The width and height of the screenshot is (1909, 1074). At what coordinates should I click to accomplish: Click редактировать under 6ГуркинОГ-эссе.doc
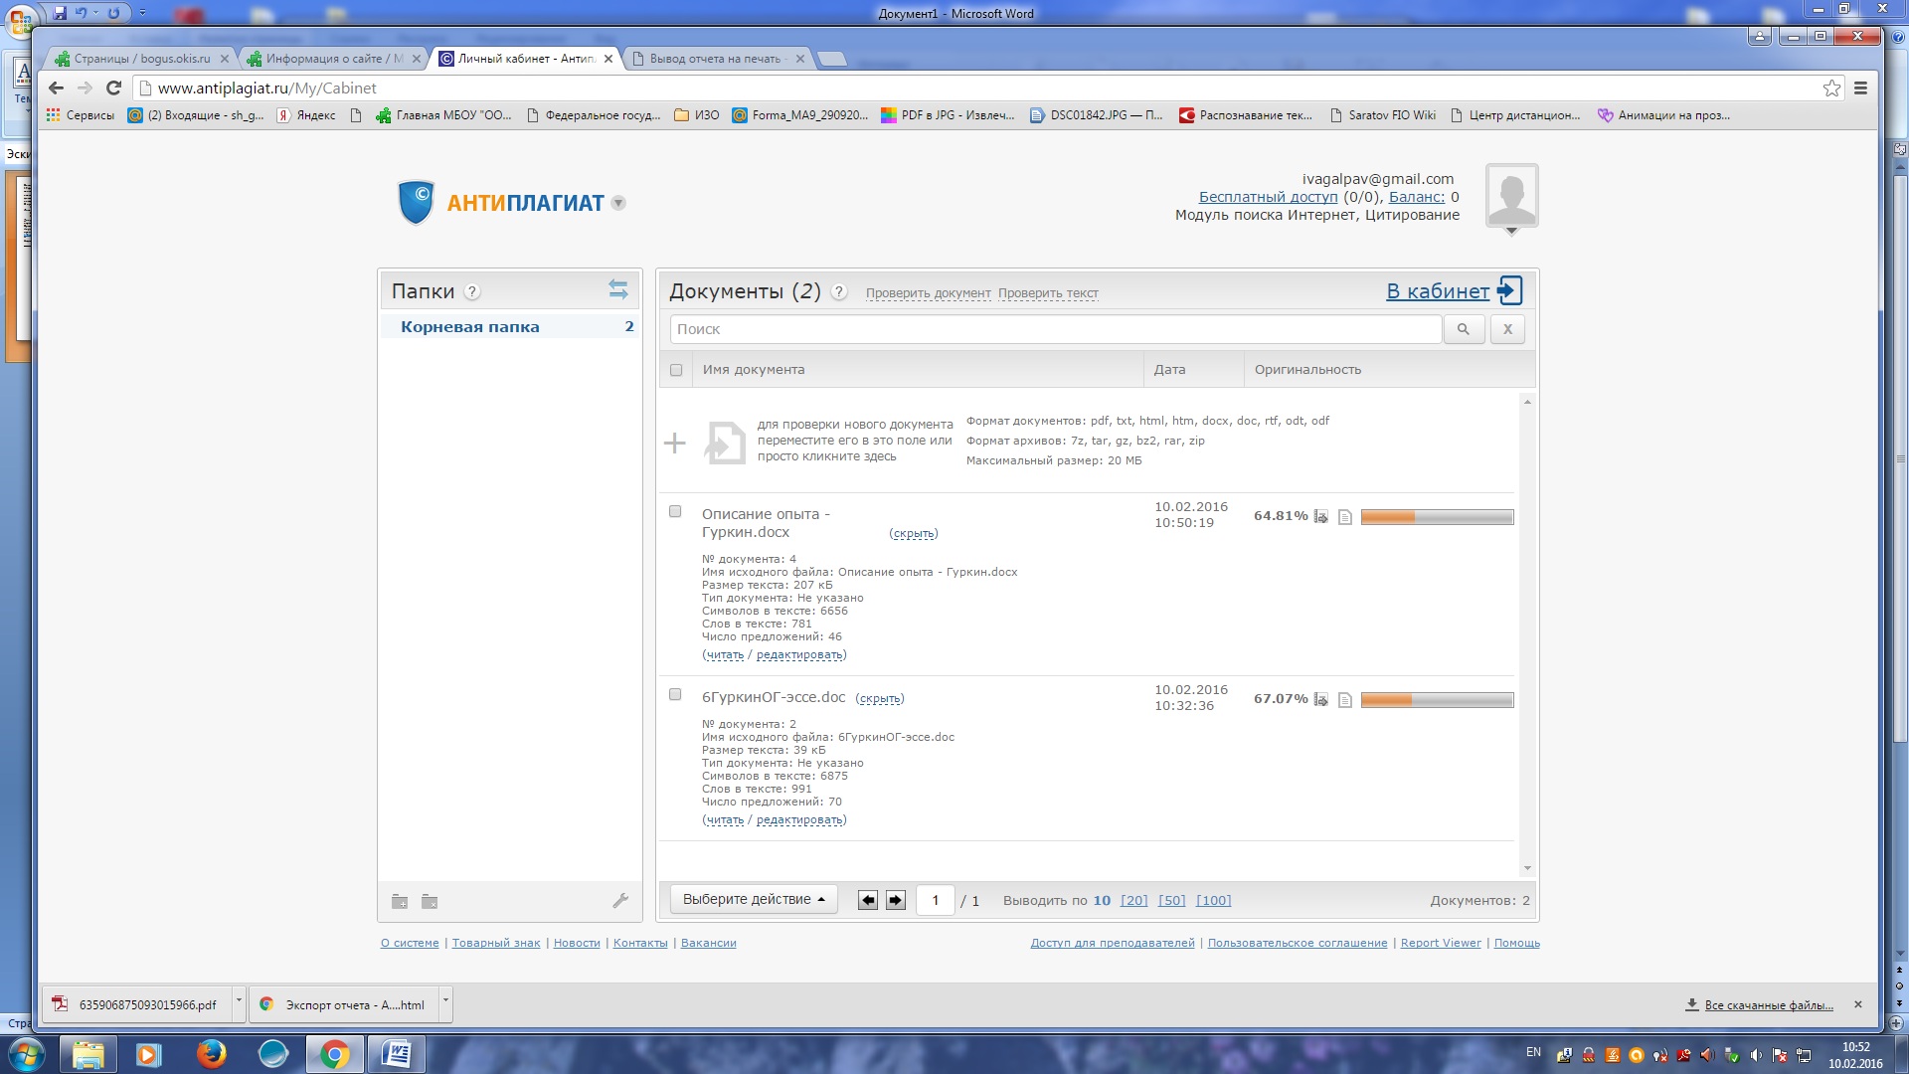point(799,820)
